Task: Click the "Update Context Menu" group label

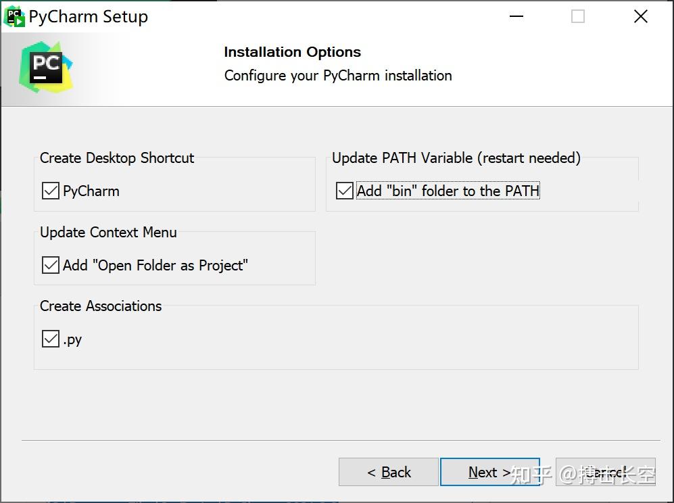Action: 108,233
